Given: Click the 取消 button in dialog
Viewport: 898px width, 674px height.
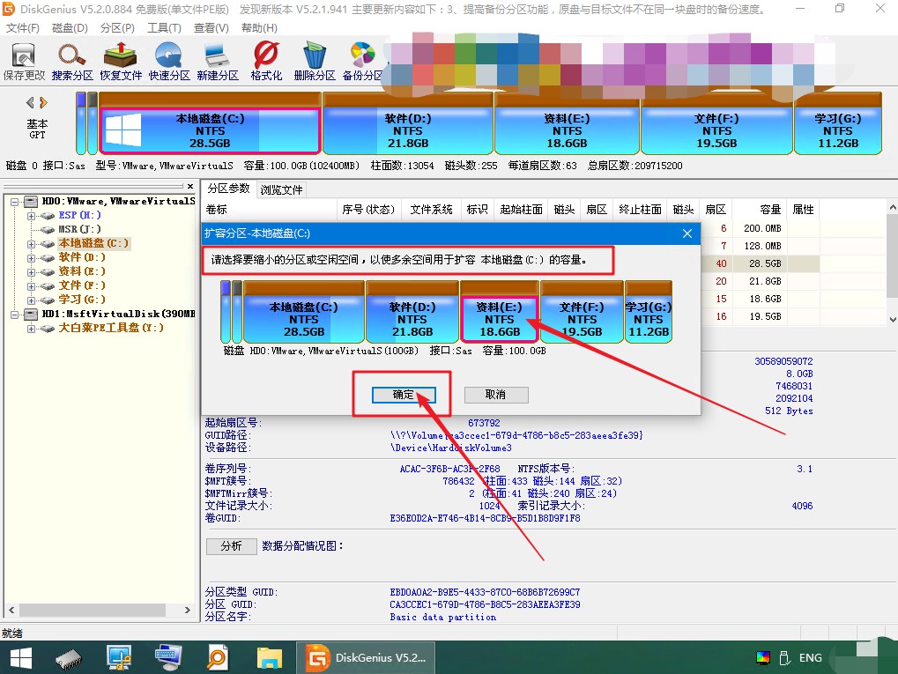Looking at the screenshot, I should click(496, 395).
